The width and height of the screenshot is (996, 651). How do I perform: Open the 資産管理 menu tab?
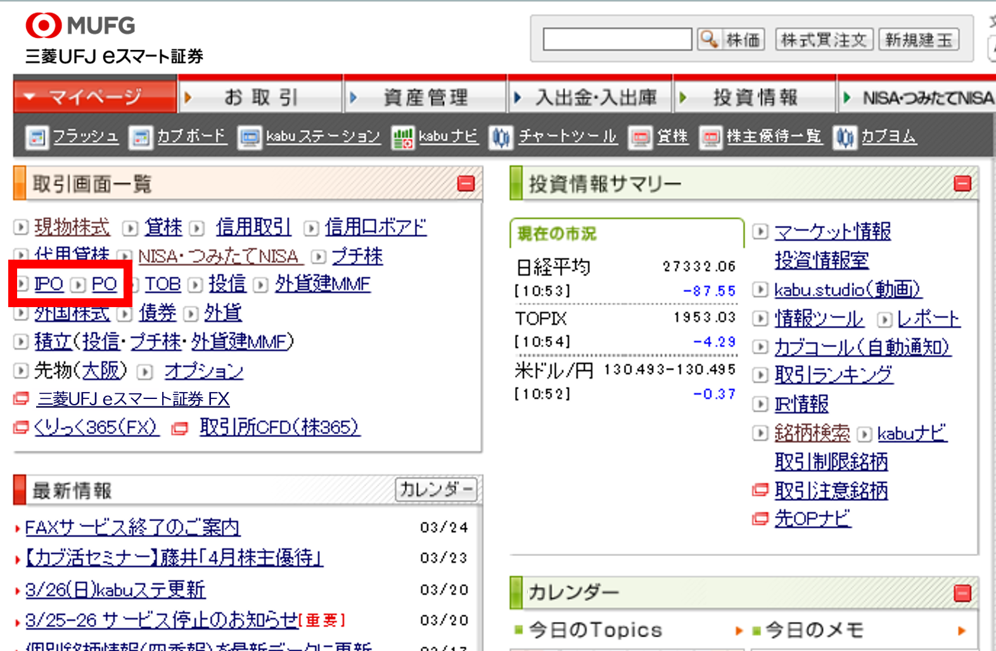click(x=426, y=97)
